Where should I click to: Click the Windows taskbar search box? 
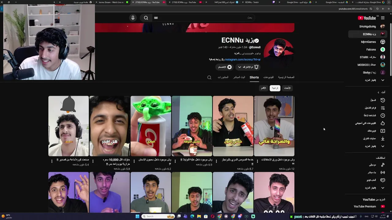(158, 216)
